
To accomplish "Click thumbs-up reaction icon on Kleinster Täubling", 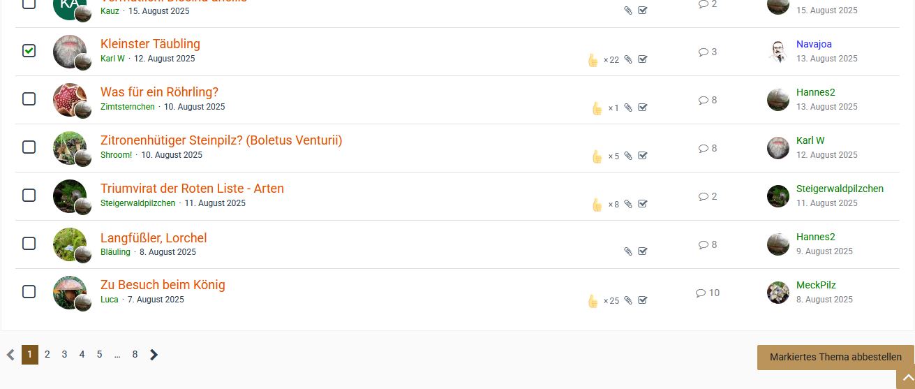I will pos(593,60).
